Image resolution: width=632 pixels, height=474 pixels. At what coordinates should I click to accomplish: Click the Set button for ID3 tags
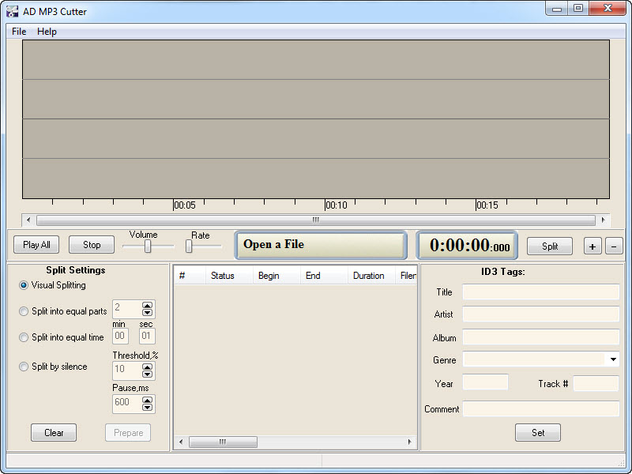[537, 433]
